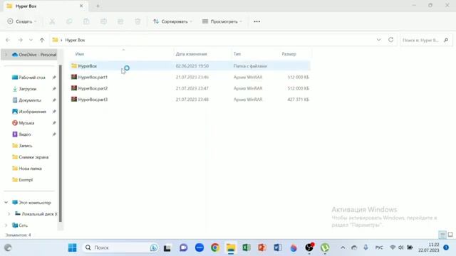Sort by Дата изменения column header
Viewport: 456px width, 256px height.
point(192,54)
